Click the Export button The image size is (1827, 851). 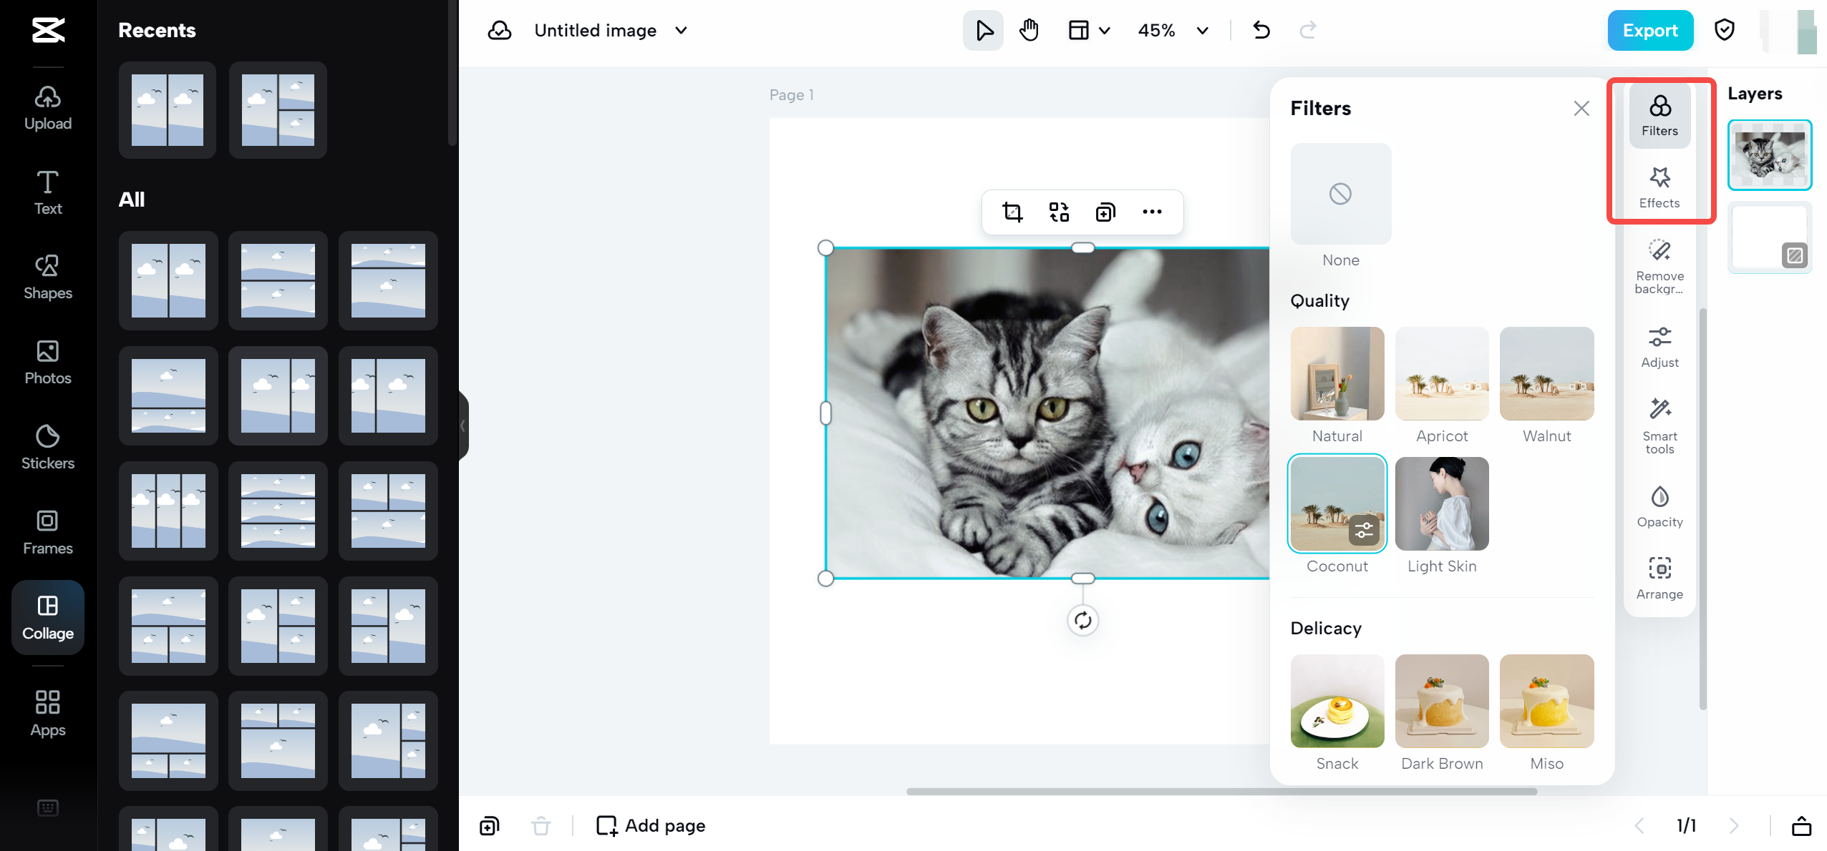coord(1649,30)
